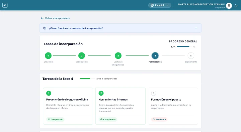Click Completado badge on Herramientas internas
This screenshot has height=132, width=241.
coord(108,119)
